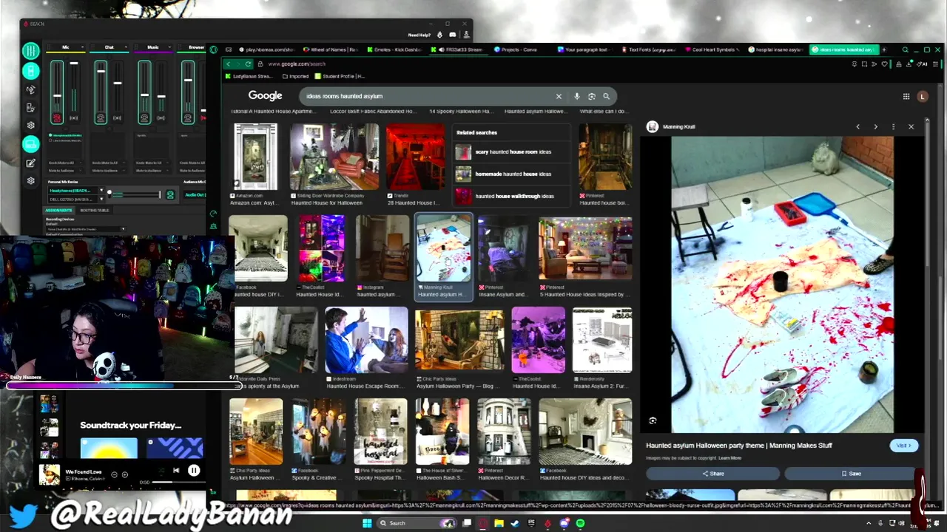Pause the Spotify track We Found Love
Viewport: 947px width, 532px height.
click(x=193, y=470)
